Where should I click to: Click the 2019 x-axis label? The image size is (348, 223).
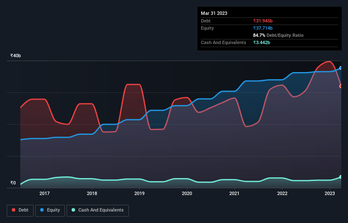coord(139,193)
